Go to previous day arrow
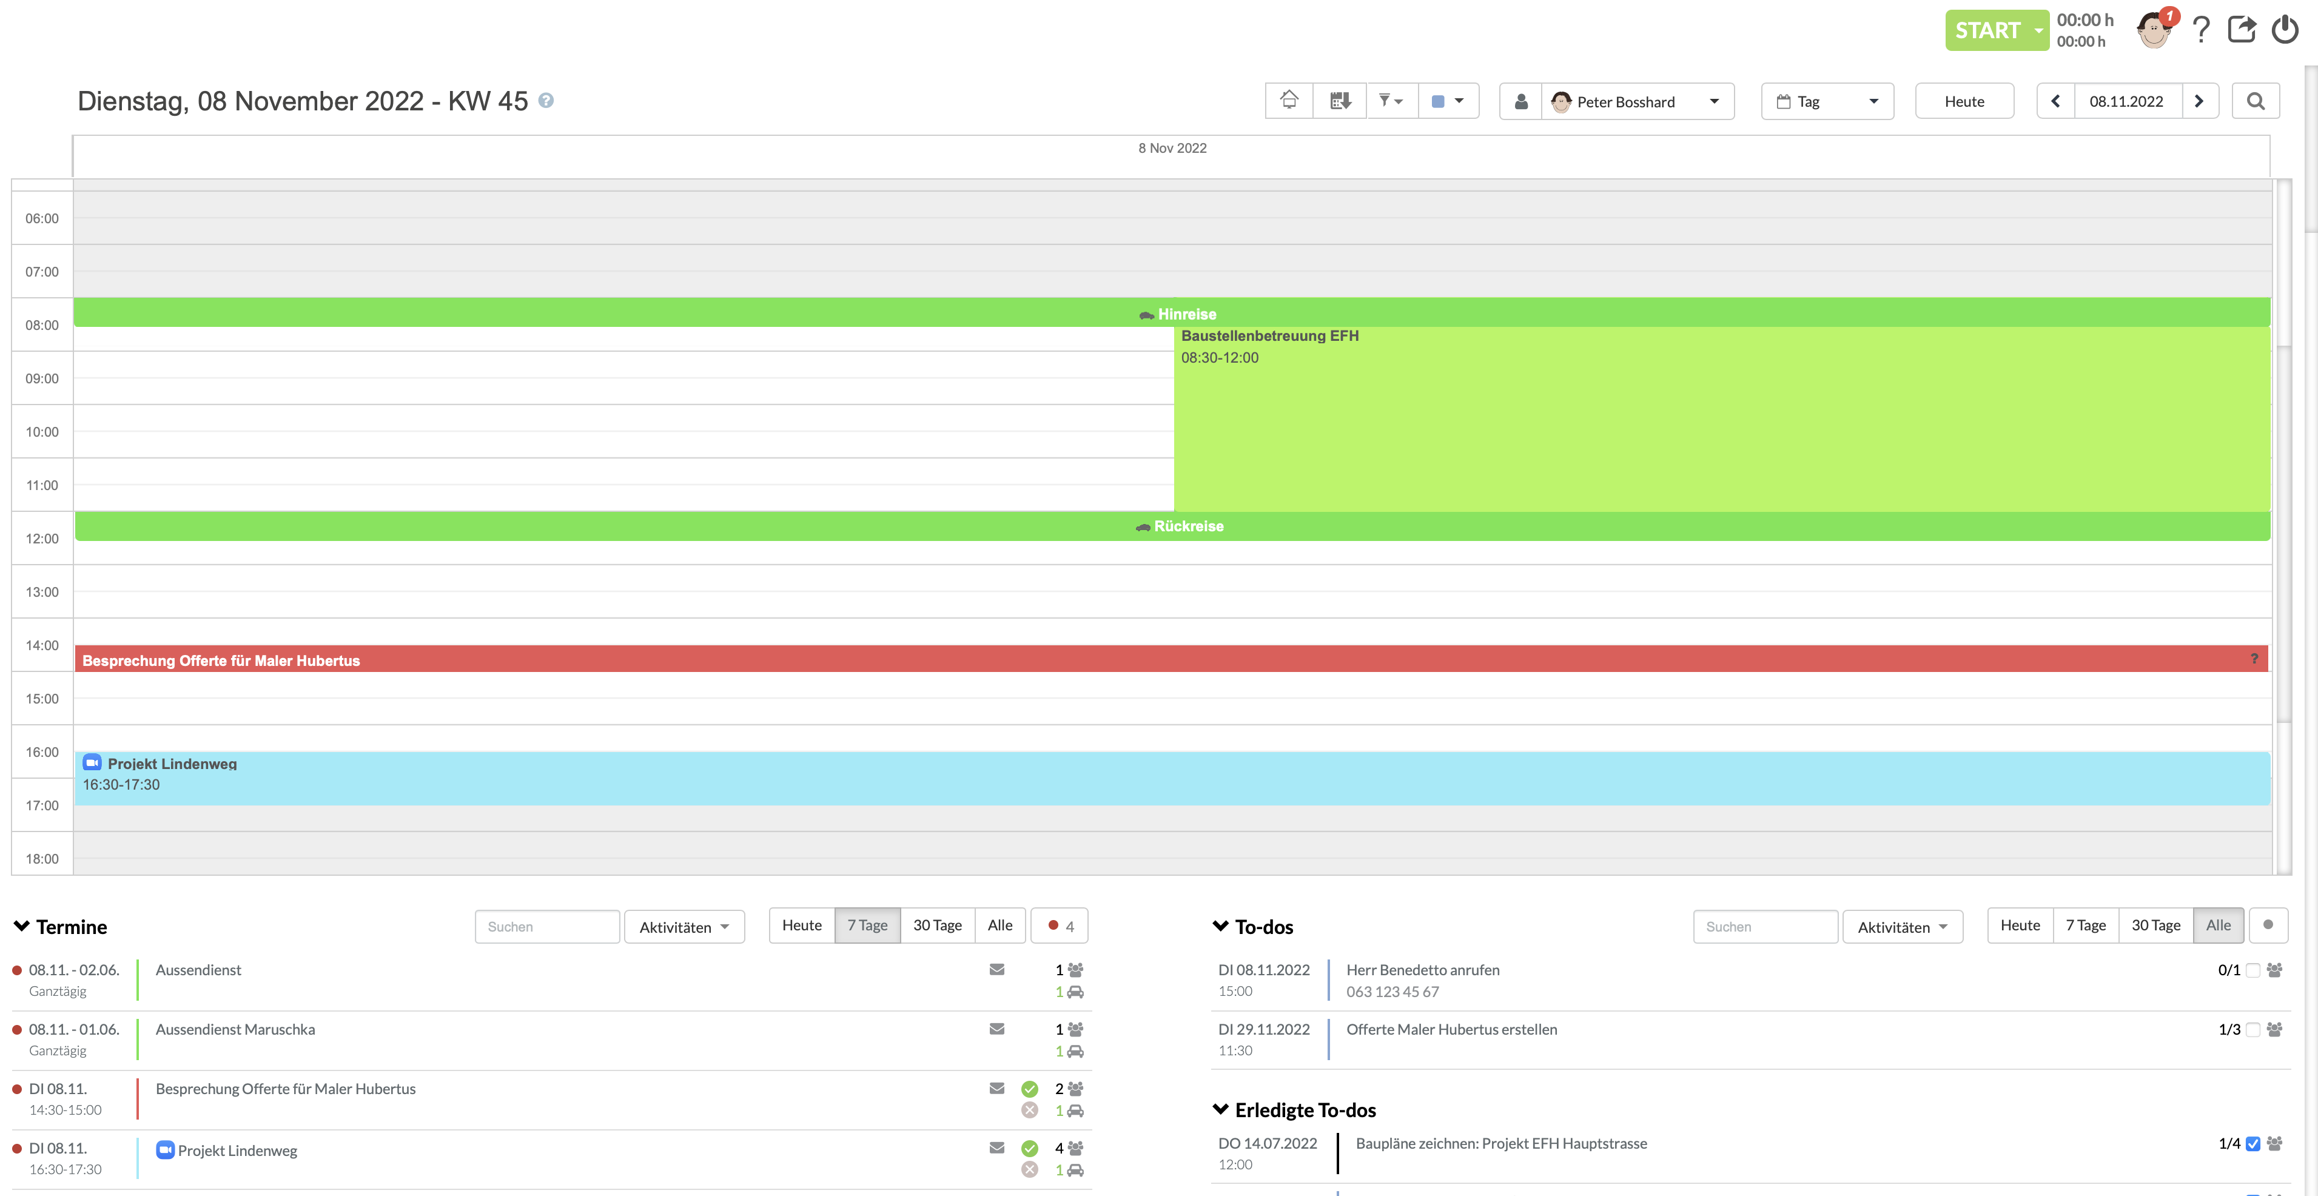Image resolution: width=2318 pixels, height=1196 pixels. tap(2056, 101)
